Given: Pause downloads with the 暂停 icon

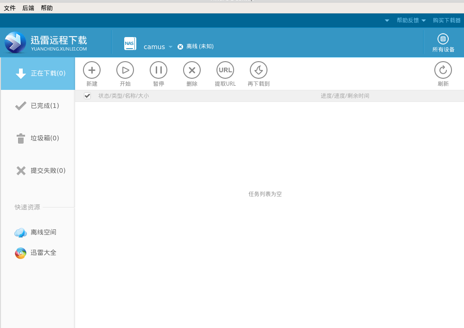Looking at the screenshot, I should pos(159,70).
